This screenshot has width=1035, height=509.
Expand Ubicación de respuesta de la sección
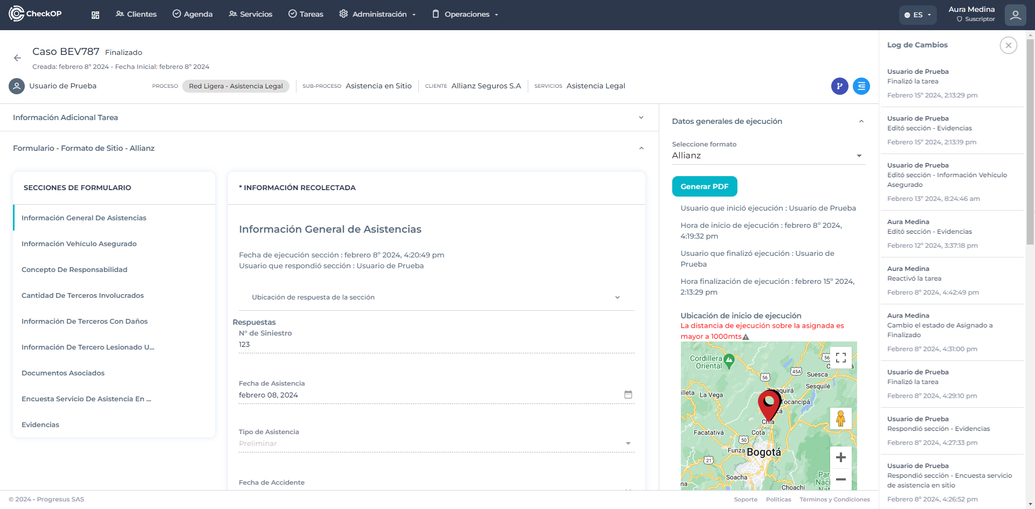click(436, 297)
